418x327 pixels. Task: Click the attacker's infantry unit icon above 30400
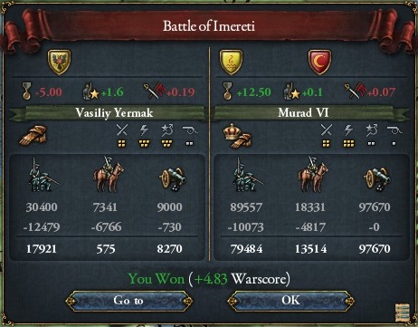click(x=43, y=176)
